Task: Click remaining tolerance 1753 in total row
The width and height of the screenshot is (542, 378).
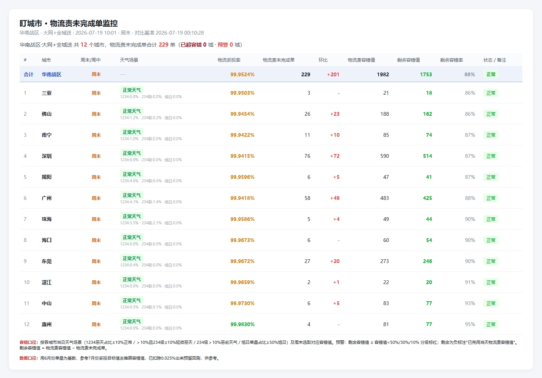Action: [x=426, y=74]
